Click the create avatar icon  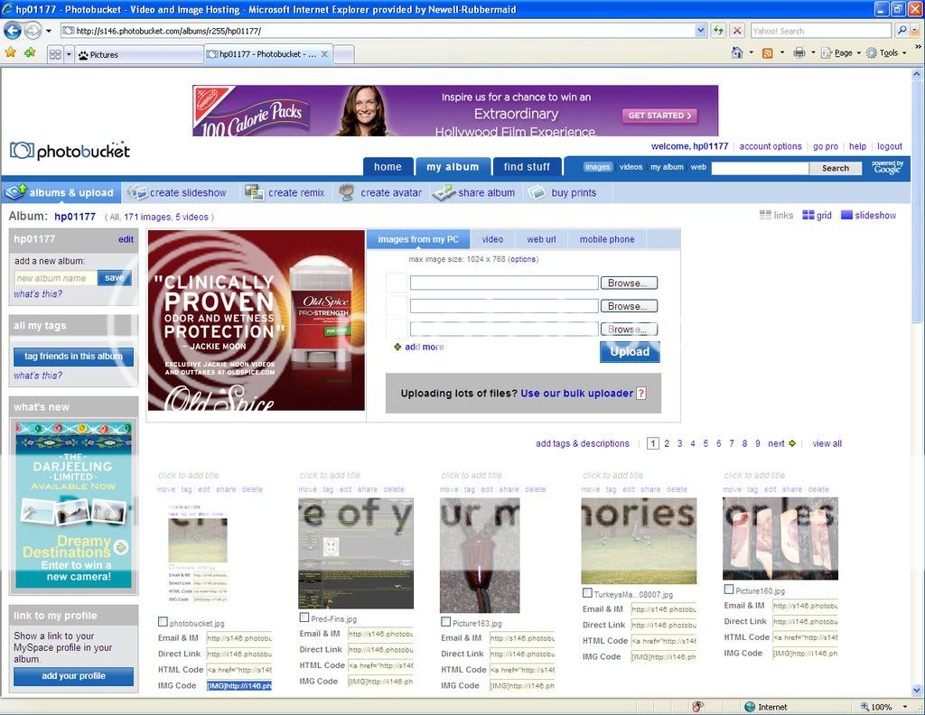click(x=347, y=192)
